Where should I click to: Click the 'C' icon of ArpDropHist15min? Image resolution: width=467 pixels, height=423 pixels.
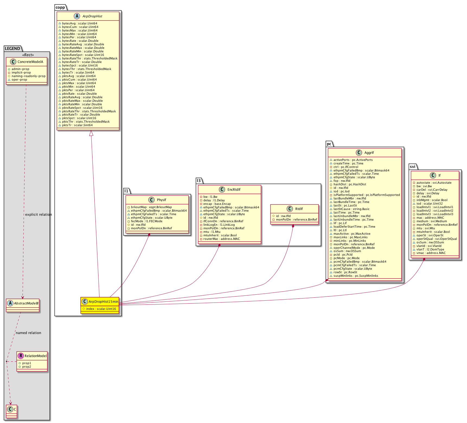click(85, 301)
